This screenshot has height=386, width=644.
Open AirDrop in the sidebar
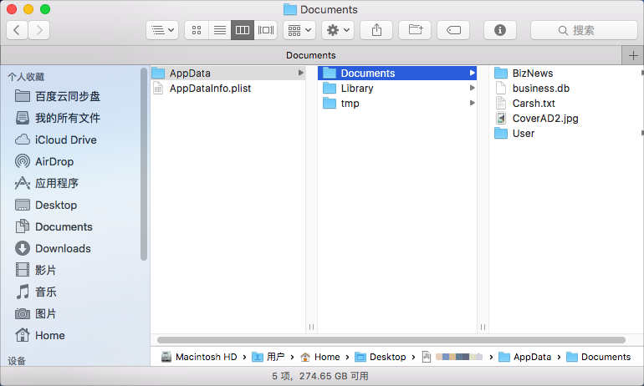coord(44,161)
